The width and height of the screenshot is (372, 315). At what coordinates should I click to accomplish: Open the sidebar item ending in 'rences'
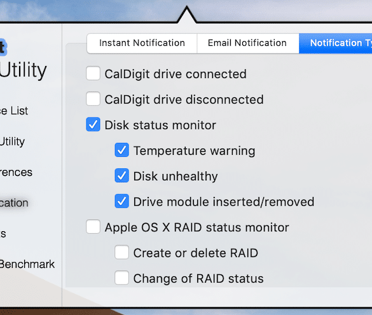(x=16, y=172)
